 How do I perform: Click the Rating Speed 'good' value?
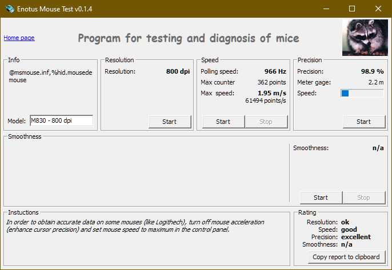pyautogui.click(x=349, y=229)
